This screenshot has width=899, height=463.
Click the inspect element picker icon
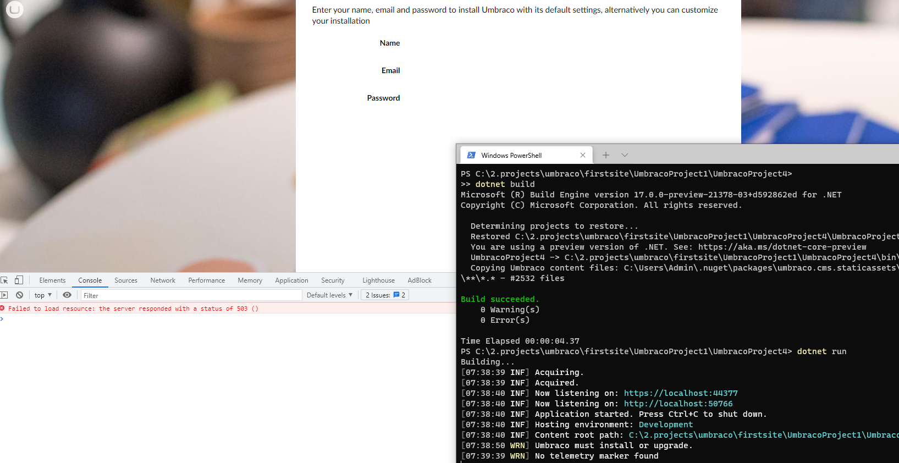pyautogui.click(x=4, y=280)
